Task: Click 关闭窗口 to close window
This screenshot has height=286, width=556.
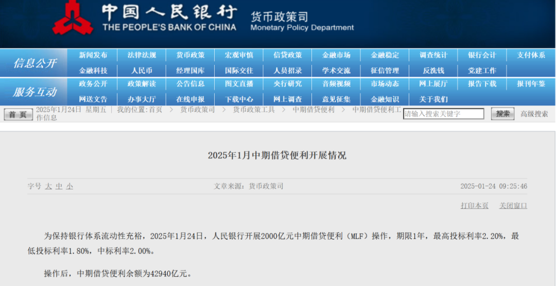Action: click(x=513, y=206)
